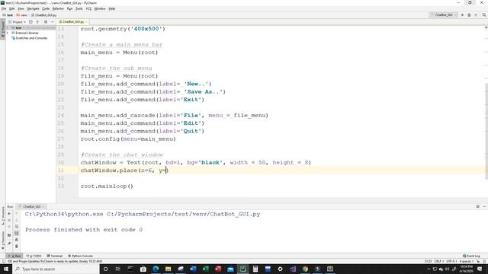Open the Help menu
The image size is (488, 274).
(112, 8)
